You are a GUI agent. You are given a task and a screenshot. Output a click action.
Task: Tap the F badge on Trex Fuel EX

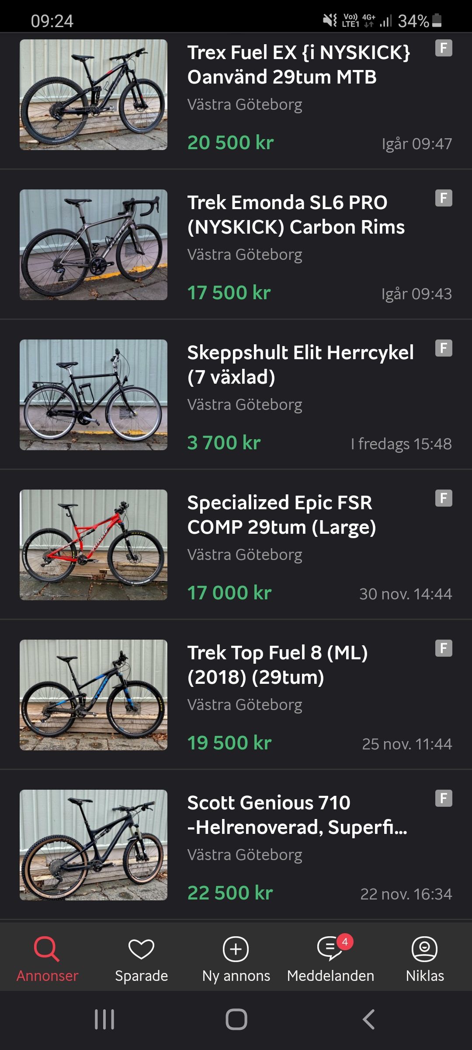[x=443, y=48]
